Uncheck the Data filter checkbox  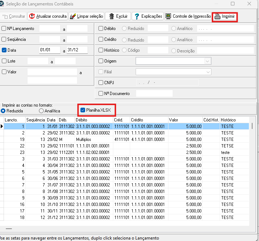tap(4, 50)
